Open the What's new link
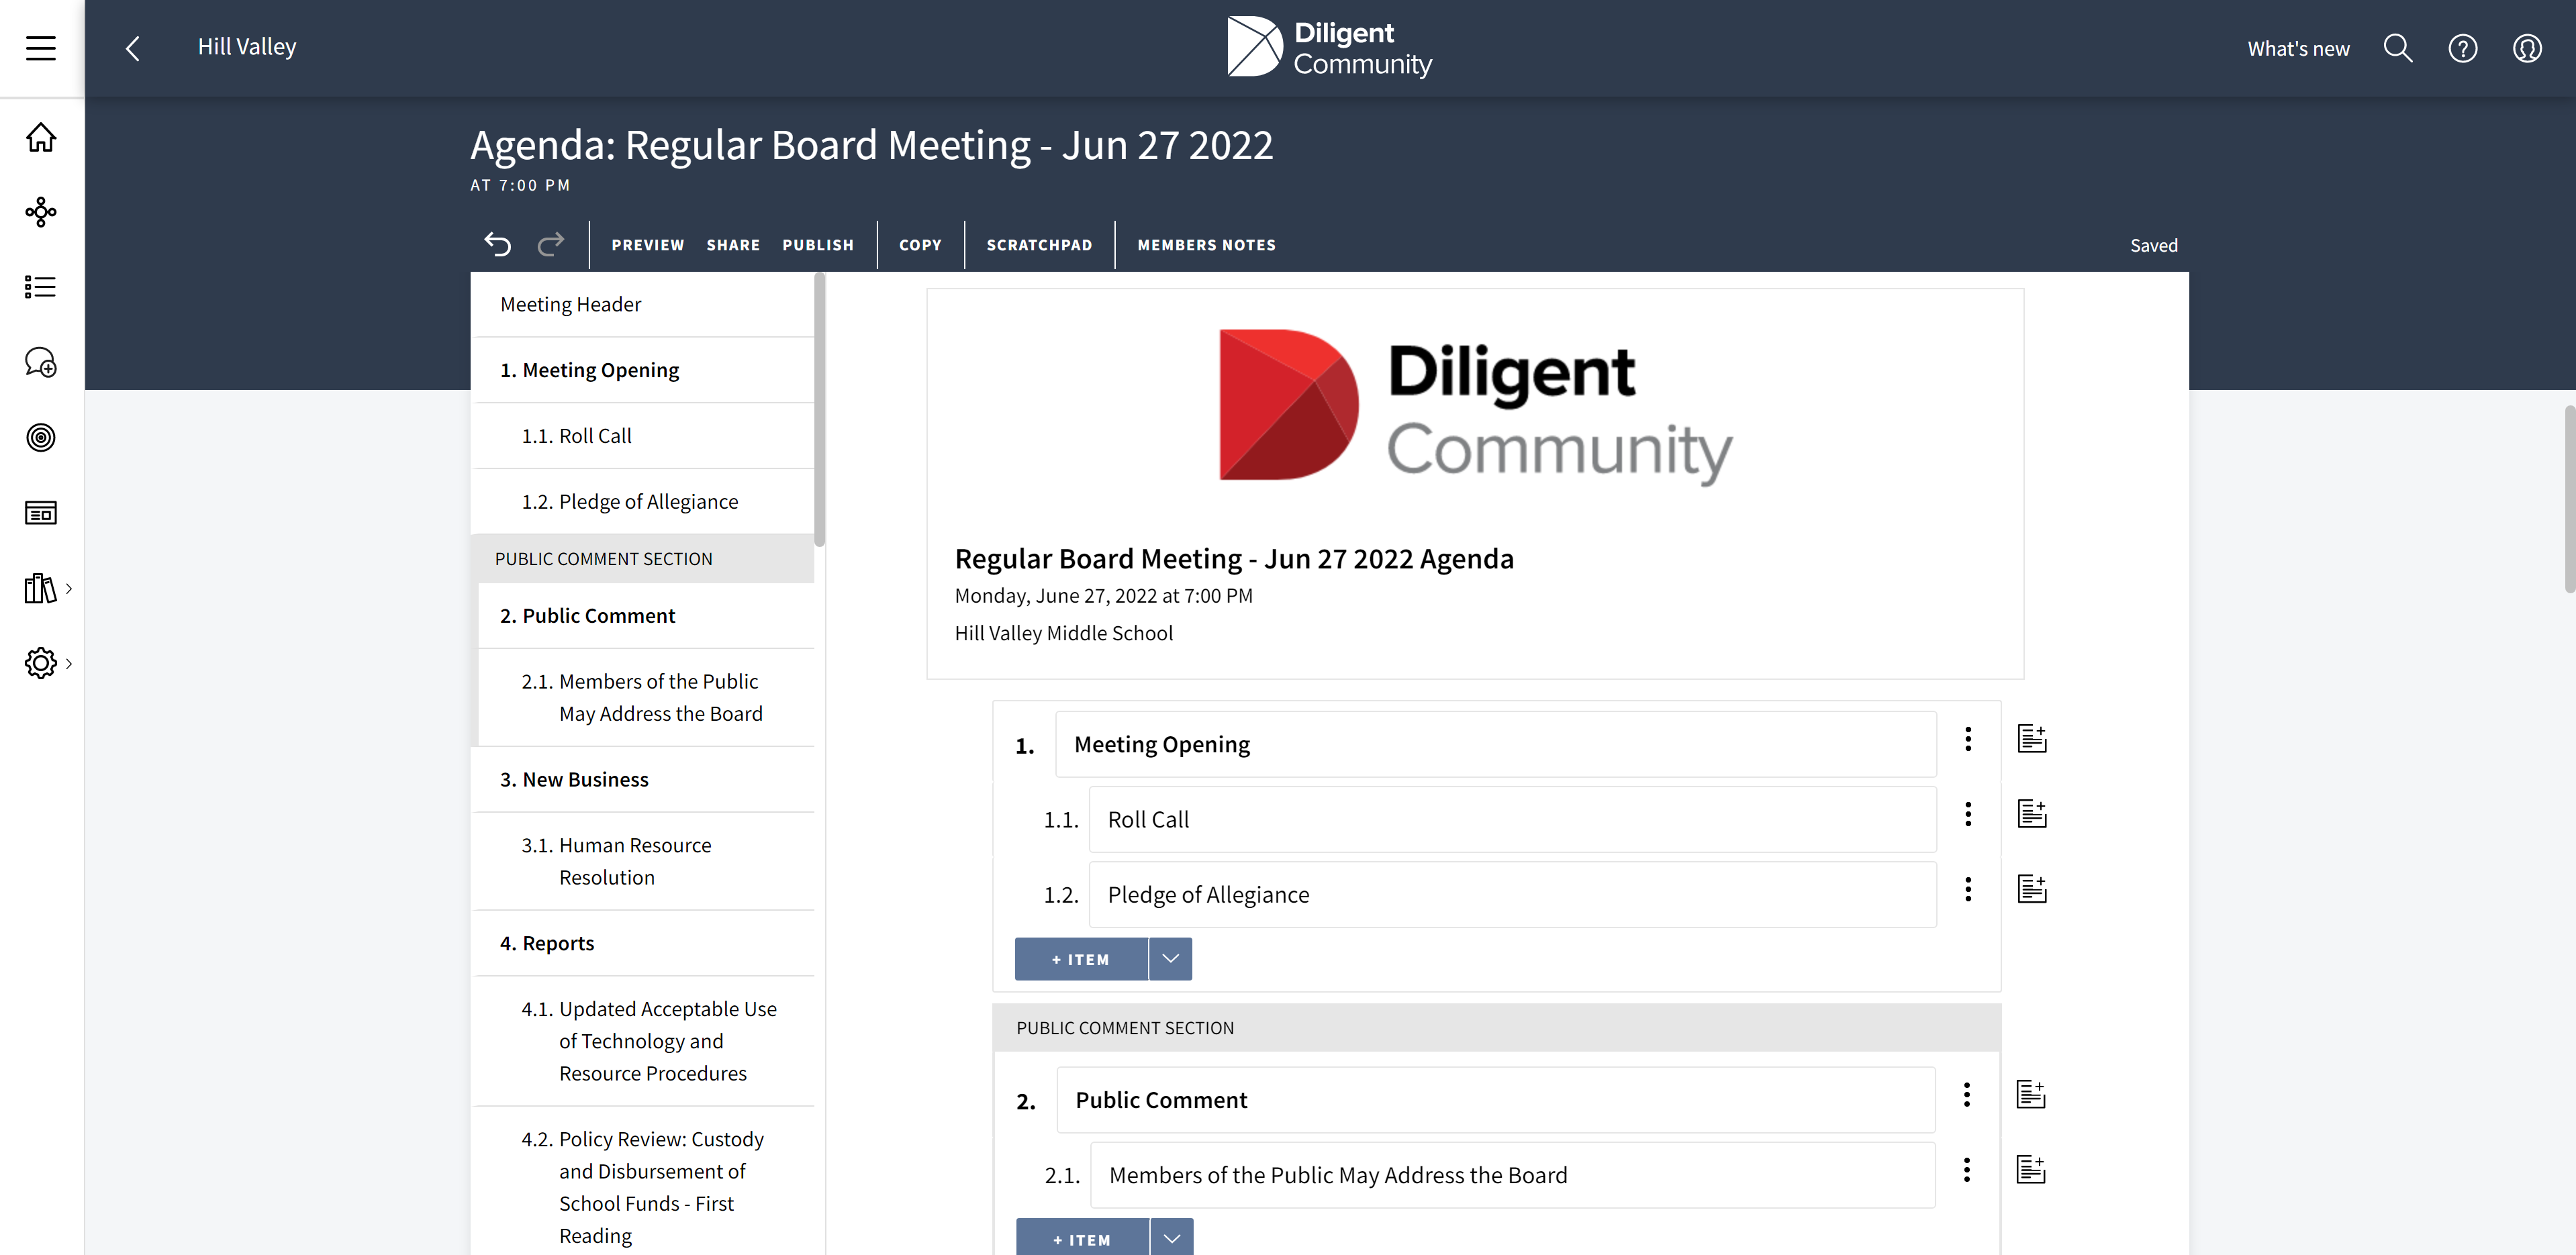 coord(2298,49)
